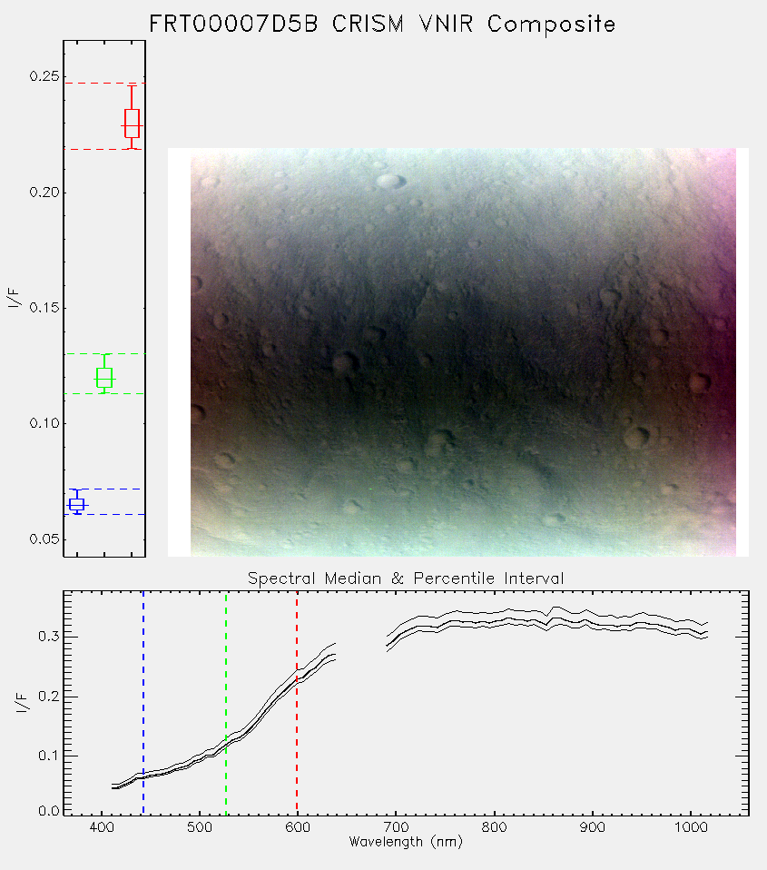767x870 pixels.
Task: Click the red box plot marker
Action: pos(132,124)
